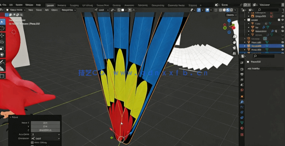Switch to the Geometry Nodes workspace tab
The width and height of the screenshot is (285, 146).
pos(176,5)
